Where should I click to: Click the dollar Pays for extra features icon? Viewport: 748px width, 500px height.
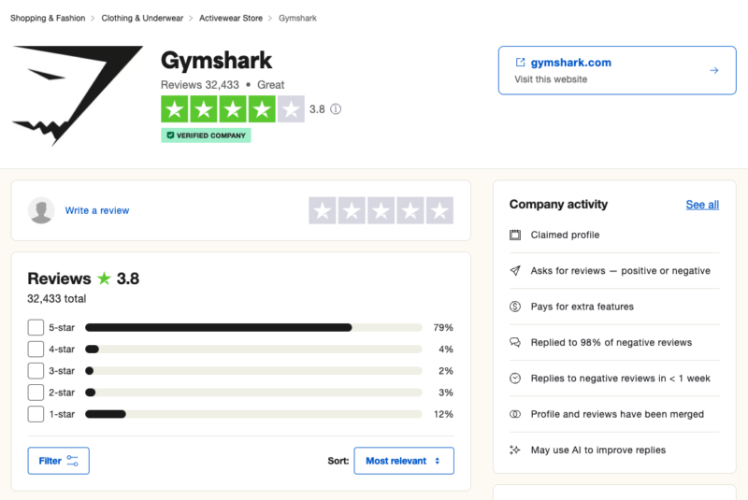point(515,307)
